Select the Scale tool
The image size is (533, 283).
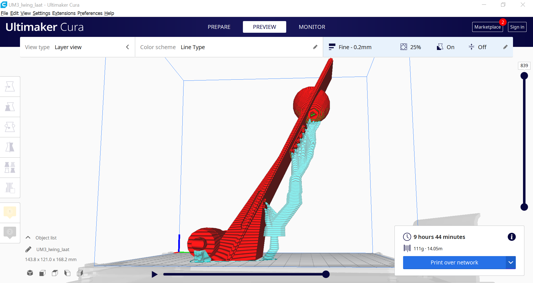[x=10, y=107]
